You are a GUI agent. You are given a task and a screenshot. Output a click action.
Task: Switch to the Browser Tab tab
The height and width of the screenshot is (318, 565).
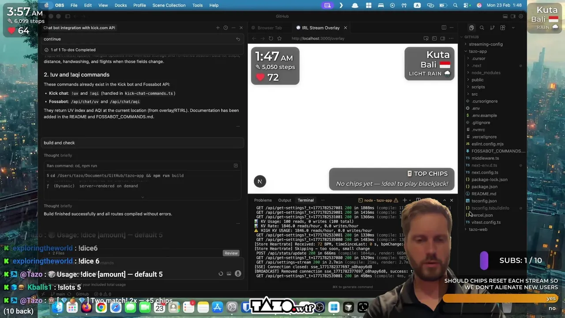click(x=269, y=28)
